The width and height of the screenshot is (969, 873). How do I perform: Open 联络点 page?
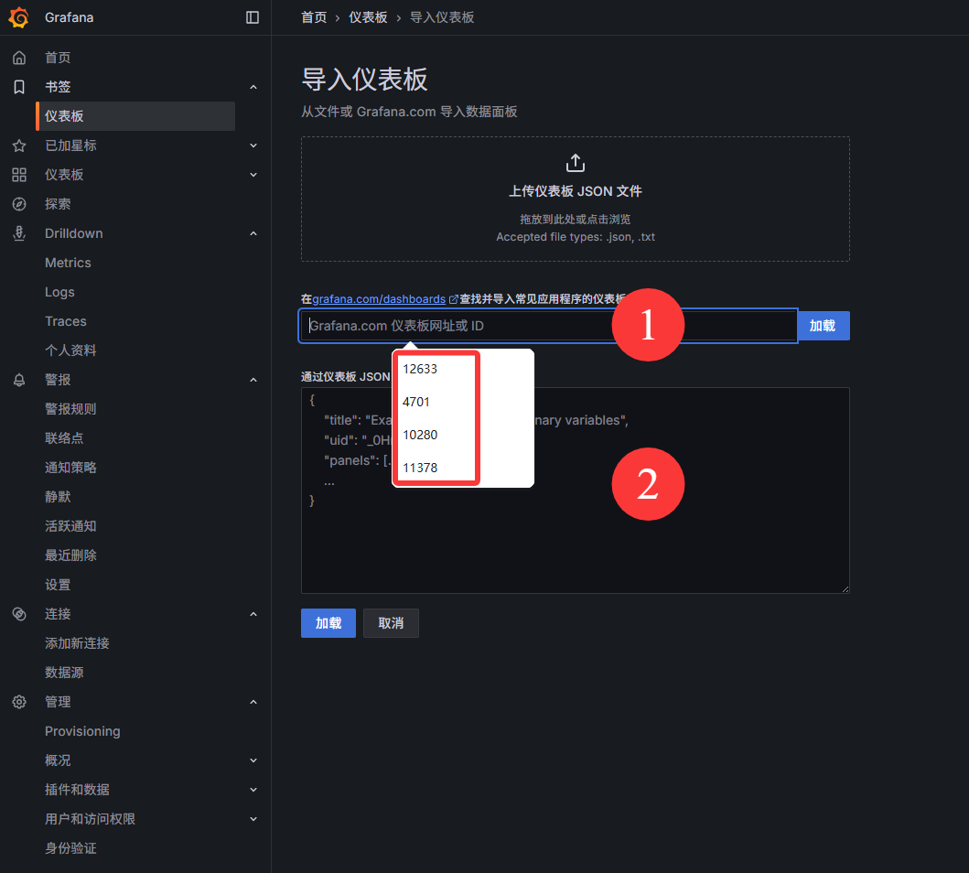pos(64,438)
